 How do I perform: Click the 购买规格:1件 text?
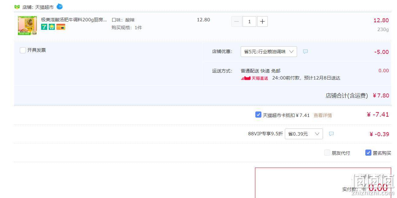pos(127,27)
